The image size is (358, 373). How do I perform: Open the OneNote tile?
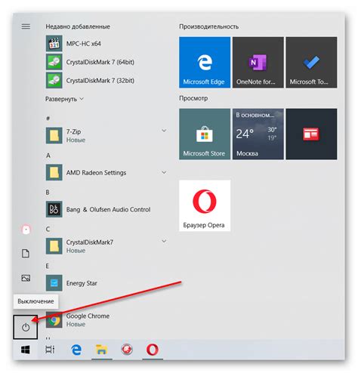[x=258, y=63]
